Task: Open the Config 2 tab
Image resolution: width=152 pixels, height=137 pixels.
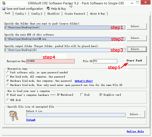Action: click(x=37, y=14)
